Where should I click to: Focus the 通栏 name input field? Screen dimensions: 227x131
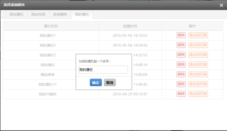[x=103, y=69]
